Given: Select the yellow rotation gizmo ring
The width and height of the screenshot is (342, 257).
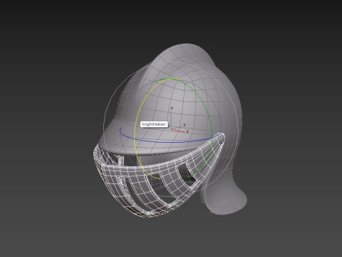Looking at the screenshot, I should [x=135, y=133].
